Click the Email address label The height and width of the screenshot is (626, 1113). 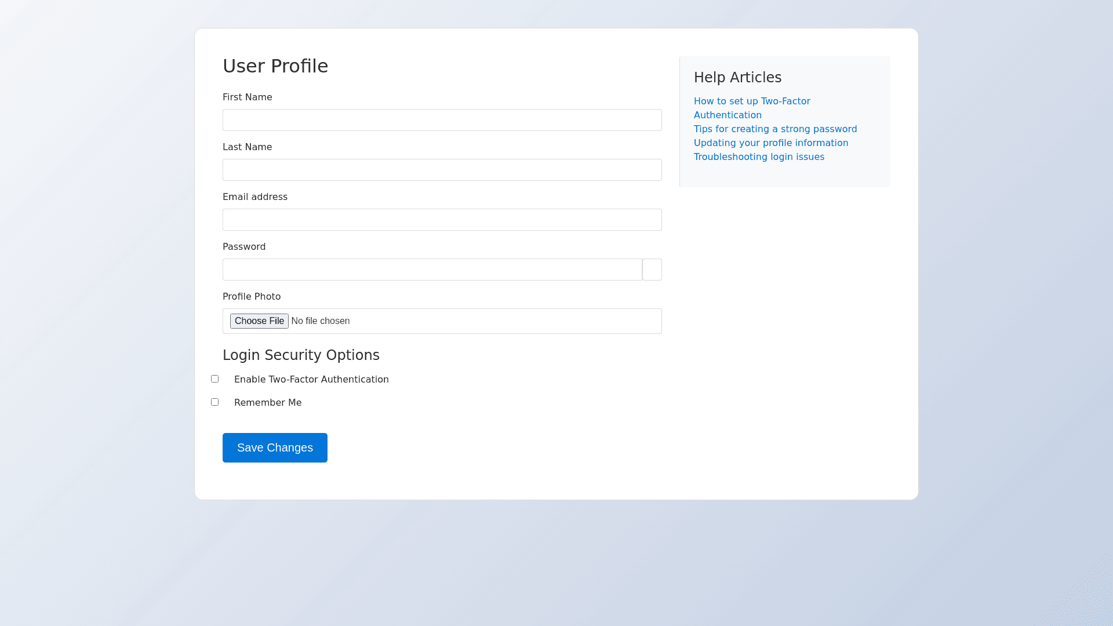pos(254,197)
